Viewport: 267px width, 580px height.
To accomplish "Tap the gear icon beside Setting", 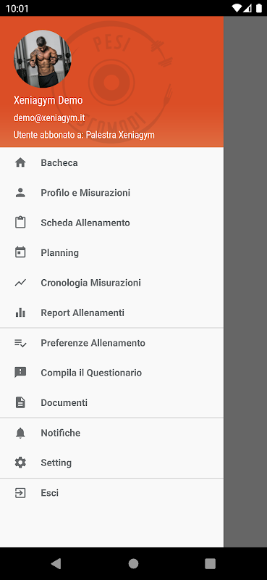I will pyautogui.click(x=20, y=463).
